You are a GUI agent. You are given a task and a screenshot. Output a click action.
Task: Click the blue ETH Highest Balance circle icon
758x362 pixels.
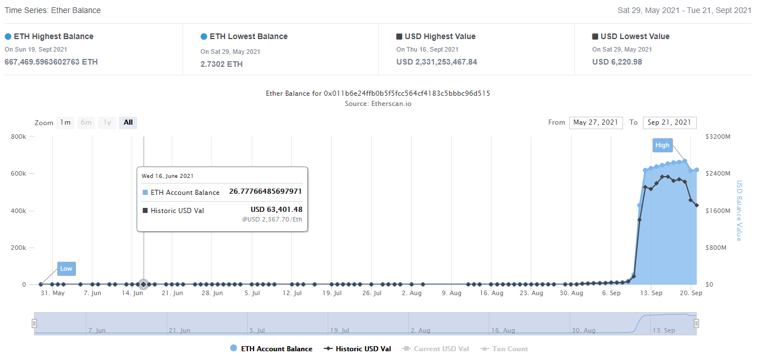pos(8,36)
